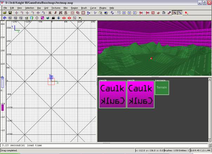Screen dimensions: 212x154
Task: Click the blue curved-arrow icon in patch toolbar
Action: pos(5,18)
